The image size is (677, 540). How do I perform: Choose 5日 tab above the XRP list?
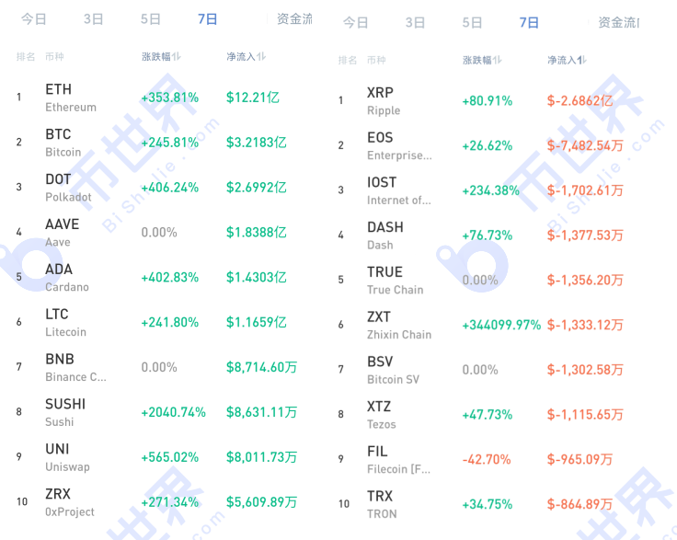[x=472, y=23]
